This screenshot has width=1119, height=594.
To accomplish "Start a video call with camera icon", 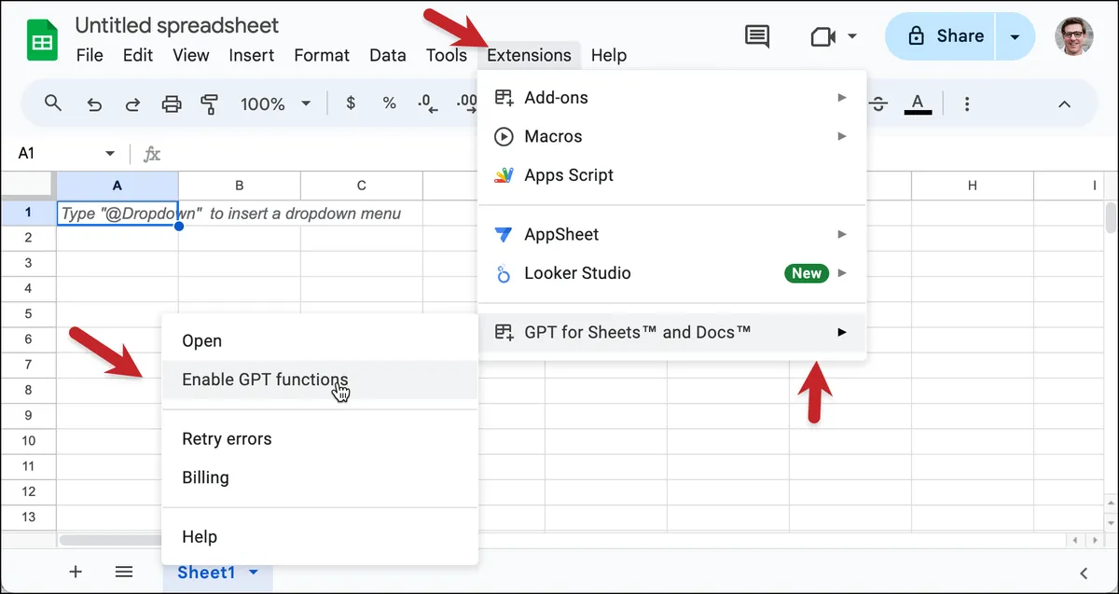I will pyautogui.click(x=822, y=36).
